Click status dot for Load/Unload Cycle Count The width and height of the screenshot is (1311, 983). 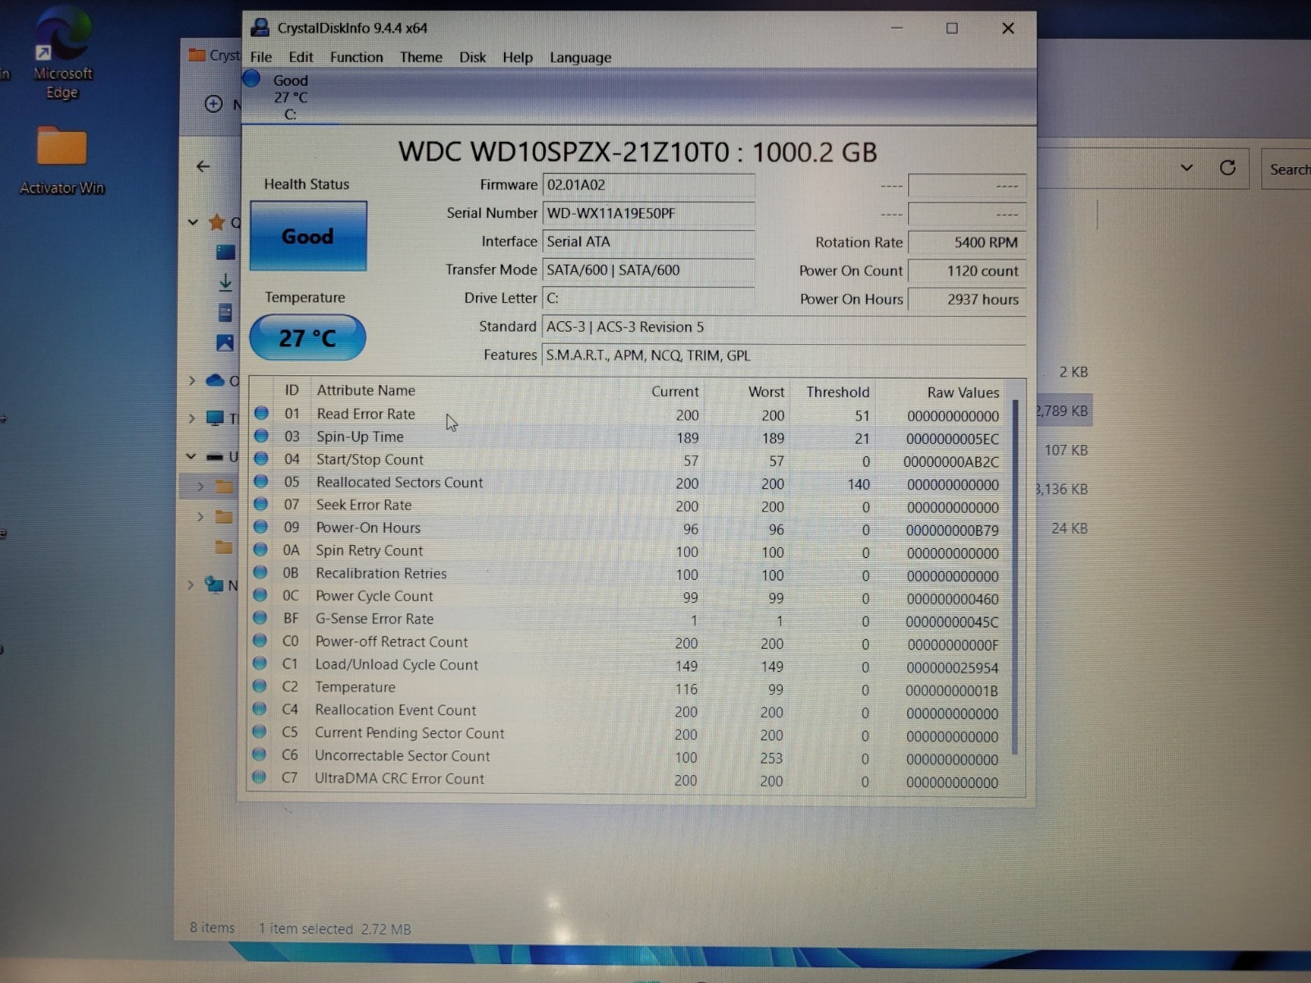pos(261,664)
